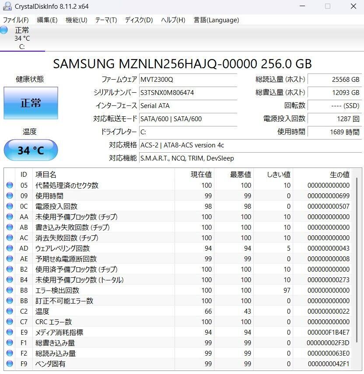Click status orb for B8 エラー検出回数 row

coord(10,290)
